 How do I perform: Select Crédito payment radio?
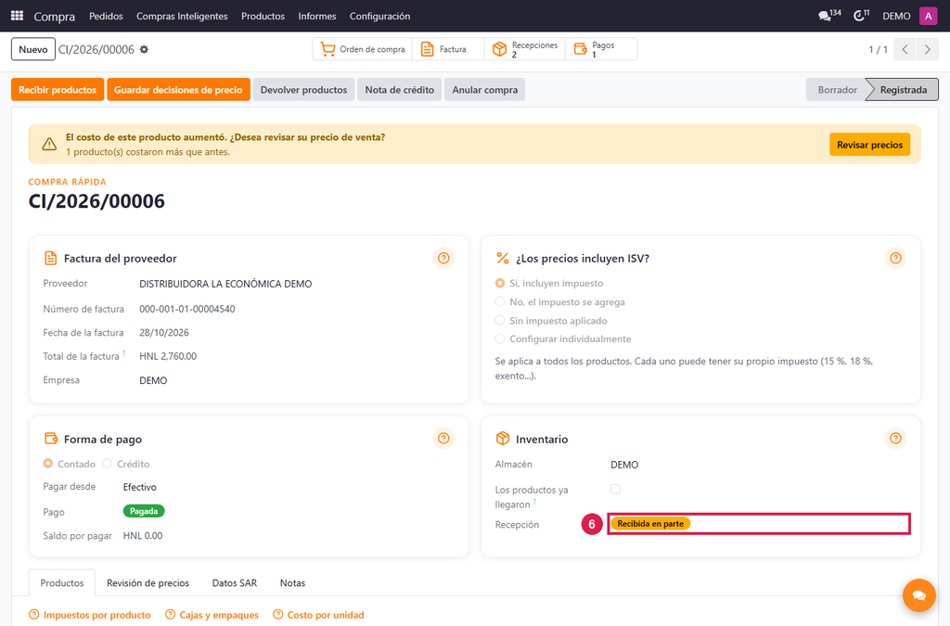[x=108, y=464]
